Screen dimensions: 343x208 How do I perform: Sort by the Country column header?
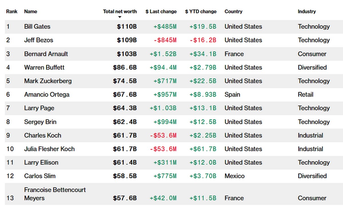pos(233,12)
